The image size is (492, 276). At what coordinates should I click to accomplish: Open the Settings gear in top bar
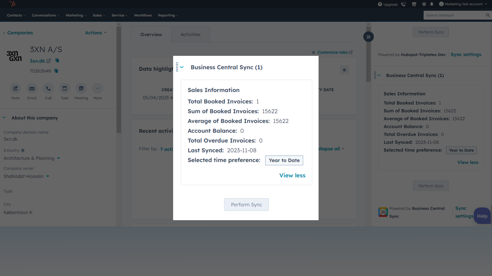tap(423, 4)
